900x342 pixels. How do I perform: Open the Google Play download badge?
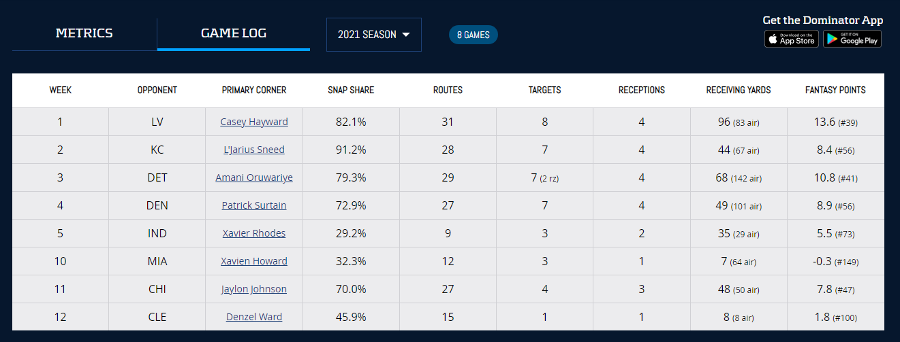click(852, 39)
